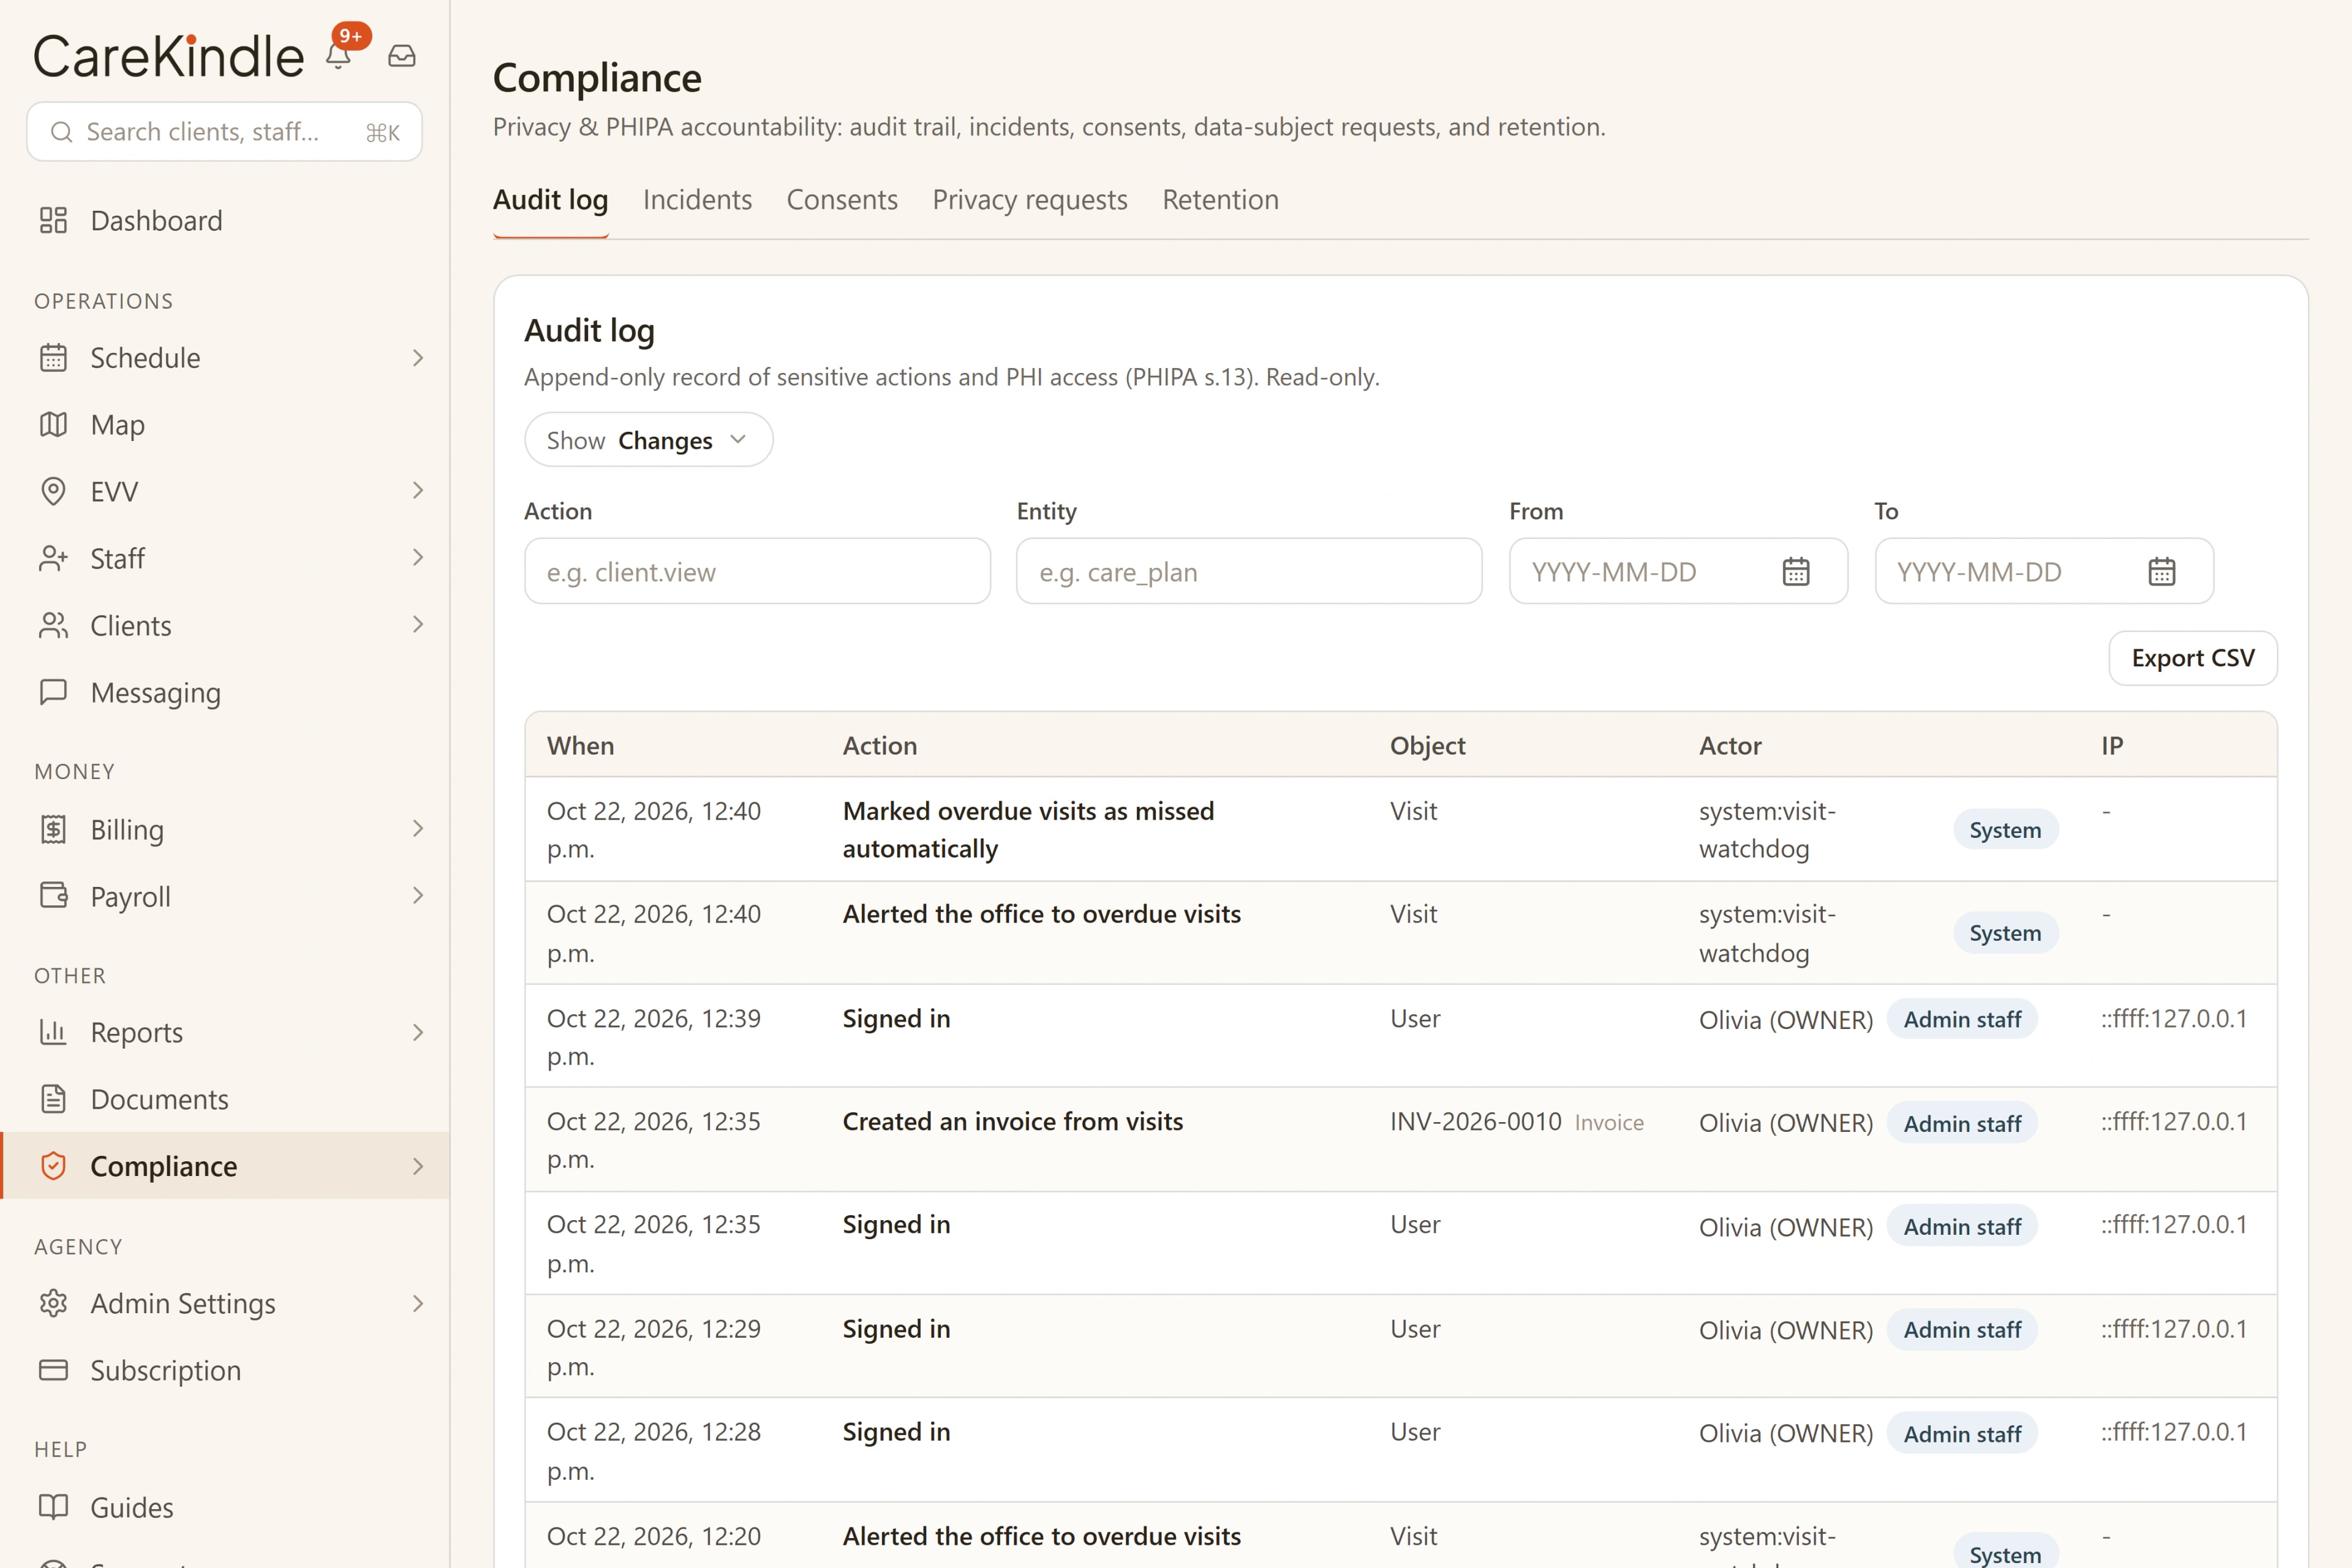Click 'Marked overdue visits as missed automatically'
Image resolution: width=2352 pixels, height=1568 pixels.
click(1028, 829)
